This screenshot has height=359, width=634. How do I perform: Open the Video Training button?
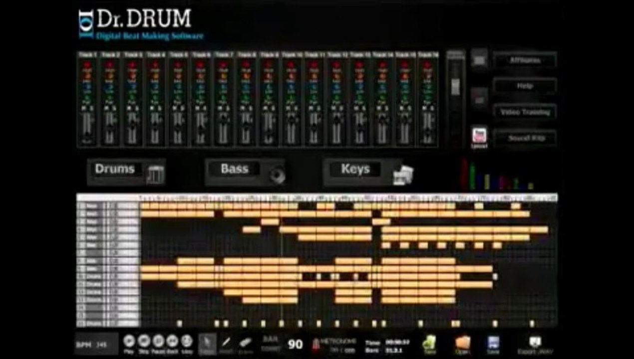[x=525, y=112]
